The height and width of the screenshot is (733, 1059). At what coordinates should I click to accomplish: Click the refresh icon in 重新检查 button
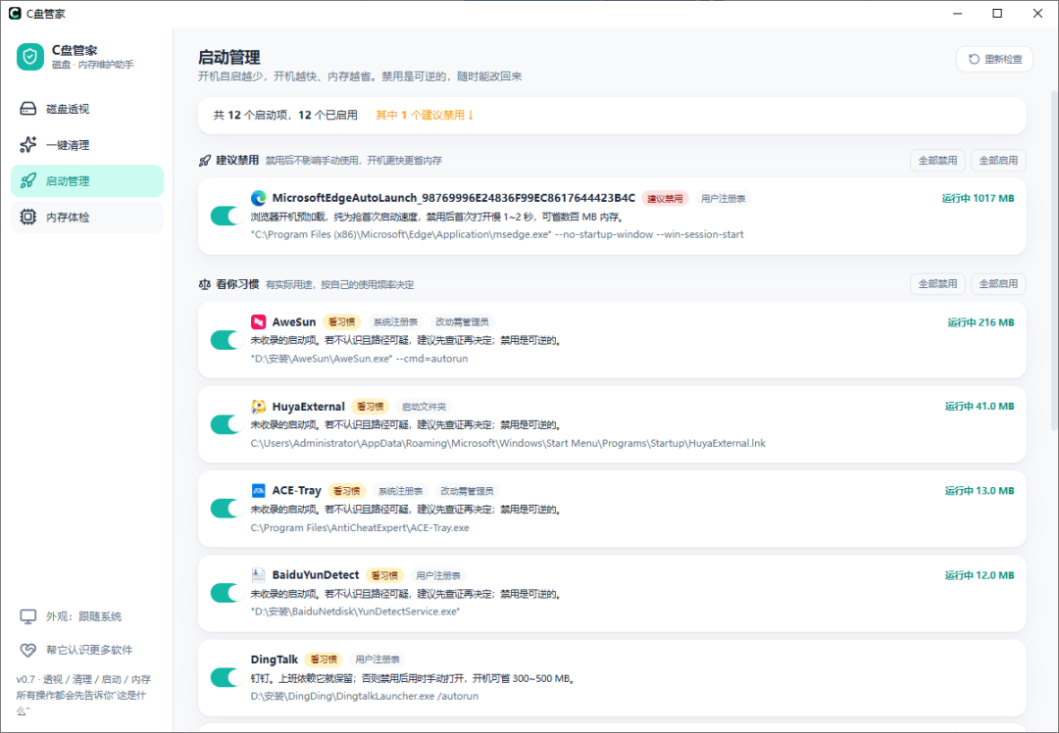point(974,60)
